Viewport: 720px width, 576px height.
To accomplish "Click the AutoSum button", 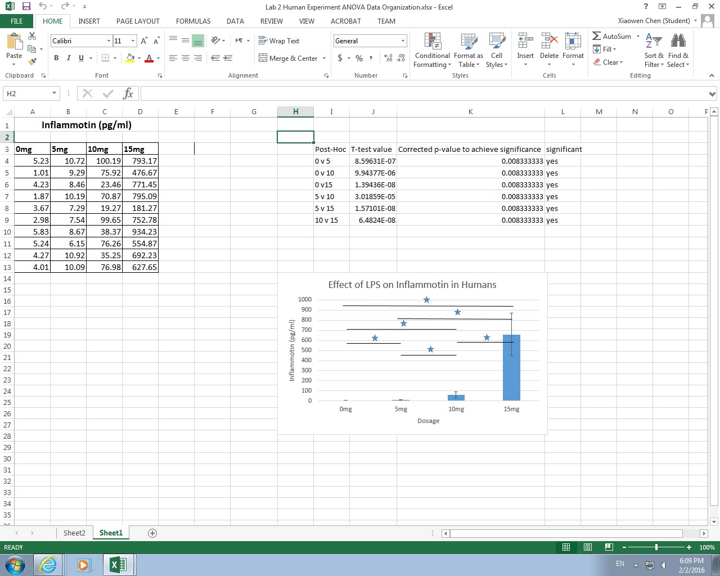I will click(x=612, y=37).
